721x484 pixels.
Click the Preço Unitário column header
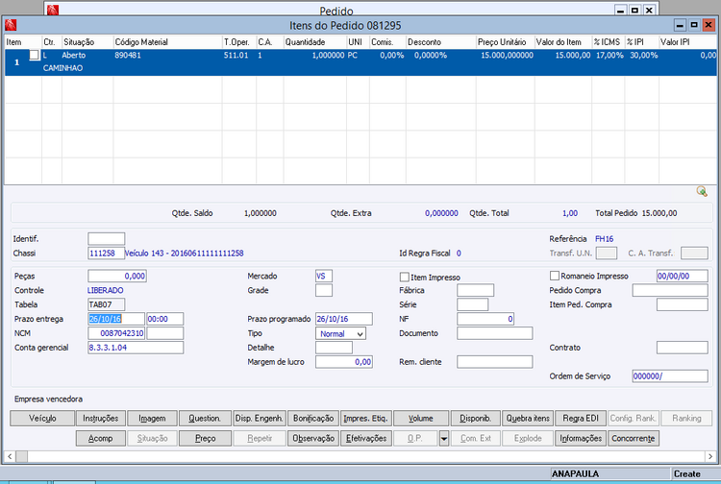click(505, 42)
